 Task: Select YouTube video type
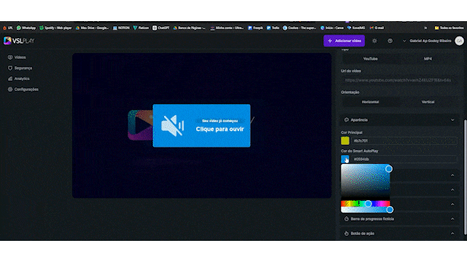pyautogui.click(x=370, y=59)
